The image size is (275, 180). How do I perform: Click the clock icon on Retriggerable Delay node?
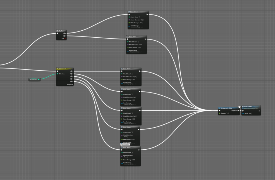[239, 107]
